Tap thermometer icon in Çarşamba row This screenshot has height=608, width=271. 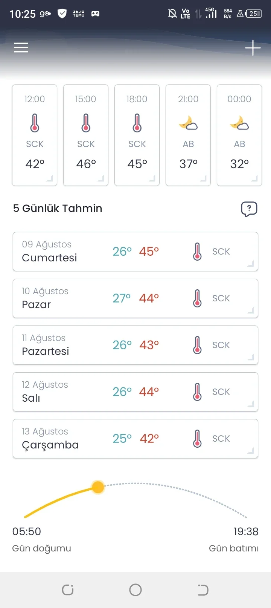point(197,439)
